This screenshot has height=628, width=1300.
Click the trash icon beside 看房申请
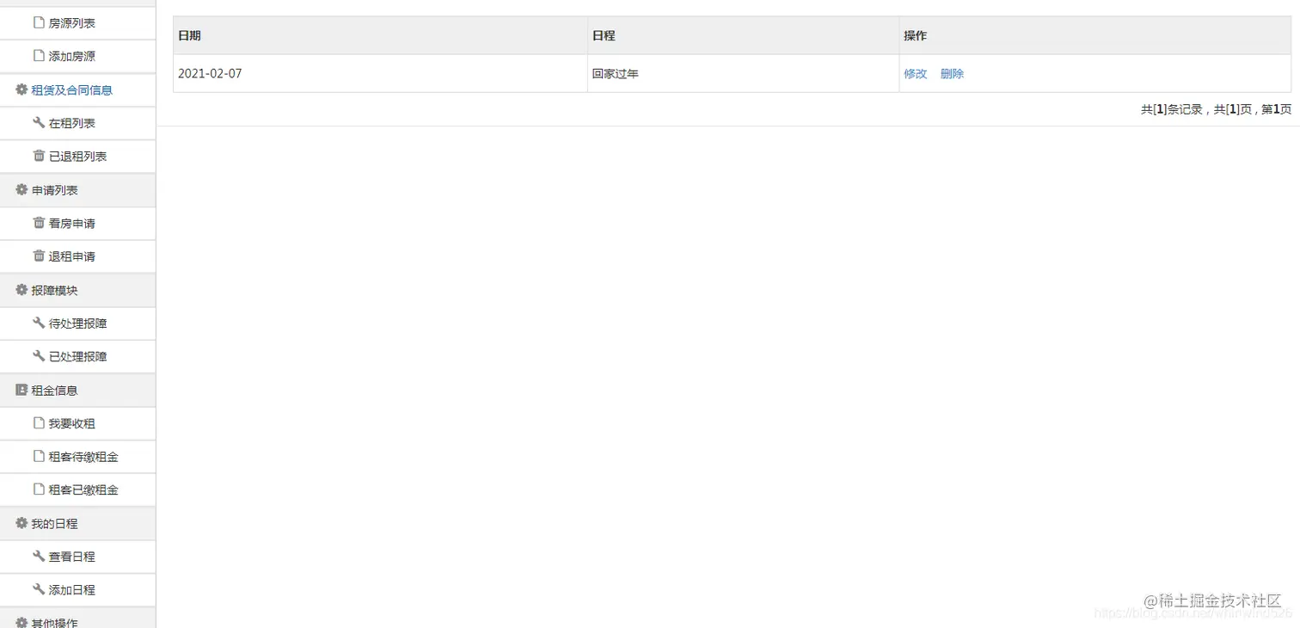click(x=38, y=223)
